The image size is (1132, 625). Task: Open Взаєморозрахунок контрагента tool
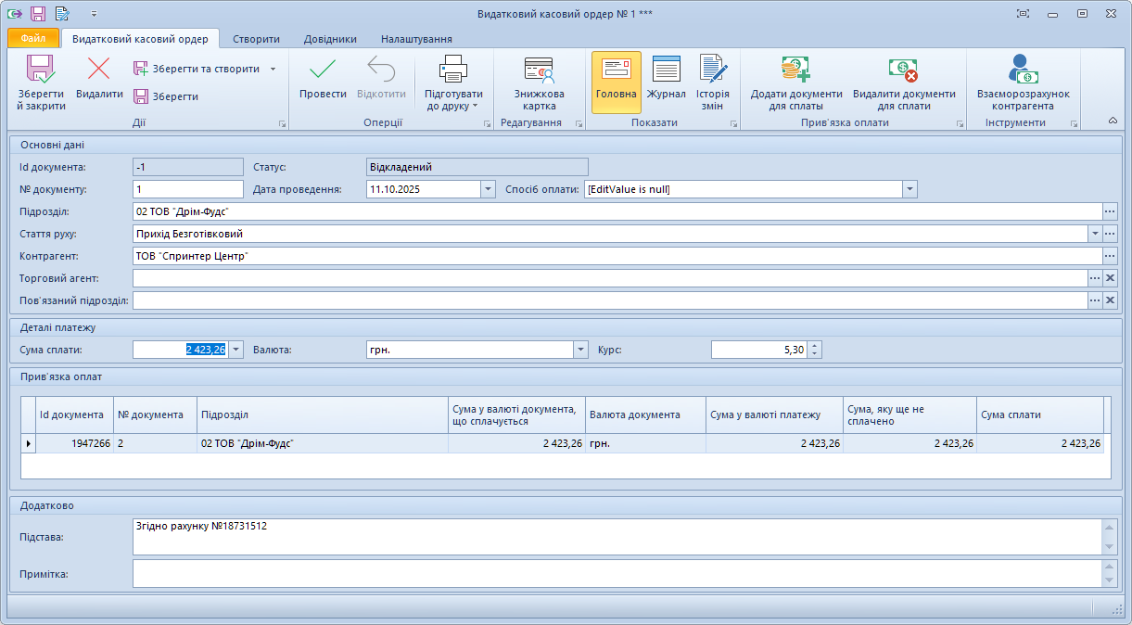coord(1023,70)
